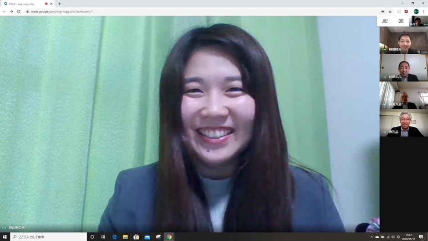Open the Chrome profile avatar menu
This screenshot has width=428, height=241.
tap(416, 11)
